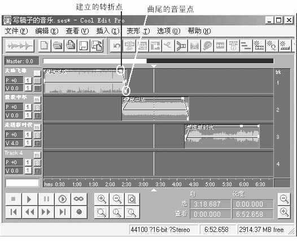Click the Fast Forward double-arrow button

coord(46,212)
